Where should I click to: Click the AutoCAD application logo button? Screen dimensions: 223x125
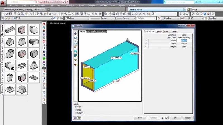pos(3,3)
